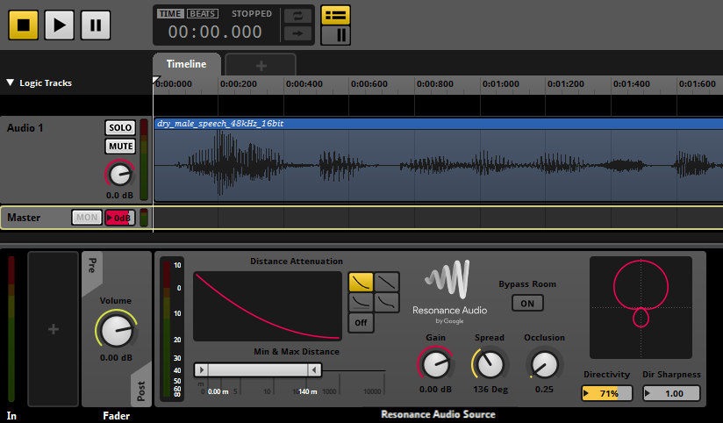Start playback with the Play button
This screenshot has width=723, height=423.
(x=60, y=25)
